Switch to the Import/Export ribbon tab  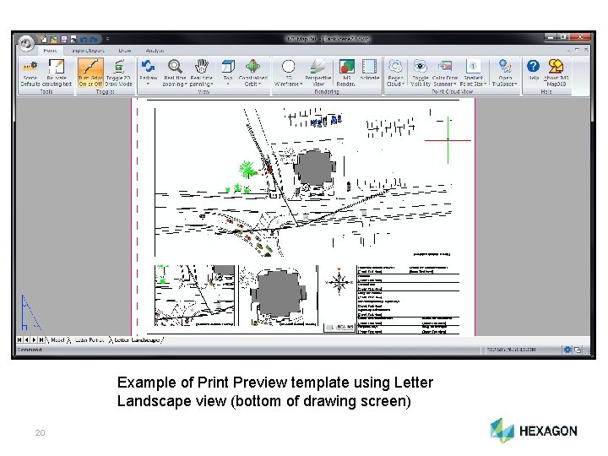[88, 51]
